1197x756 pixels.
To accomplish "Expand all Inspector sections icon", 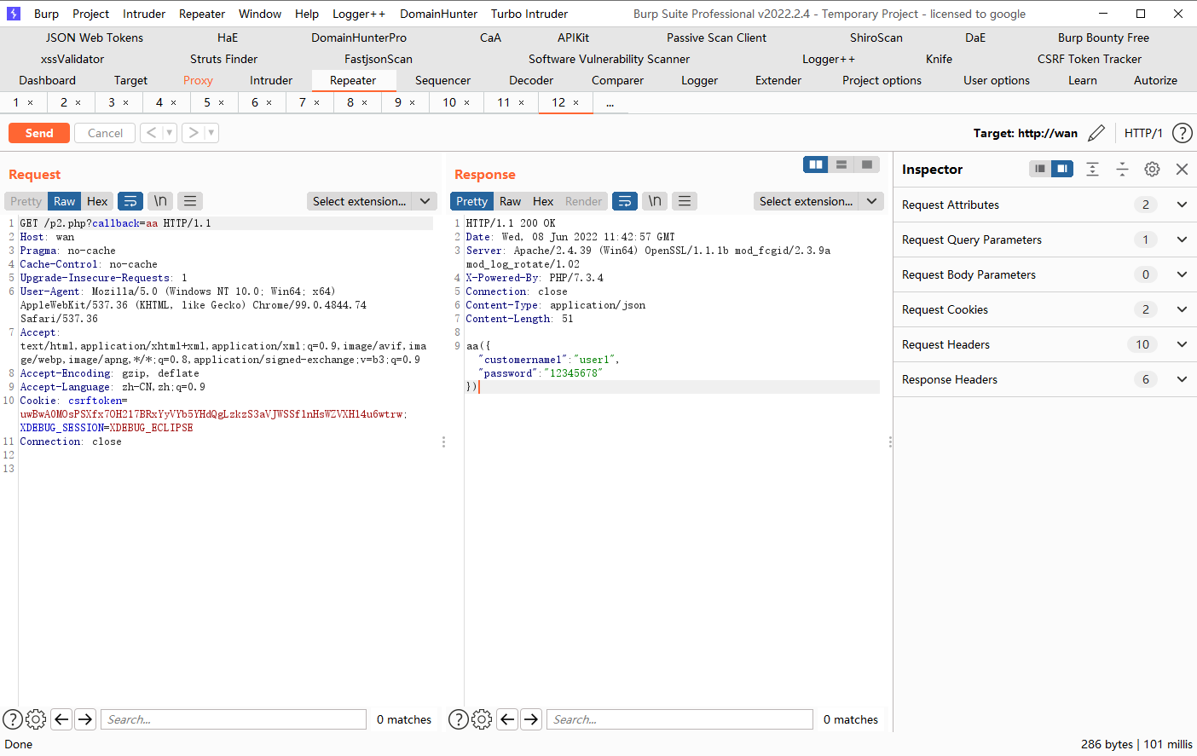I will 1092,169.
